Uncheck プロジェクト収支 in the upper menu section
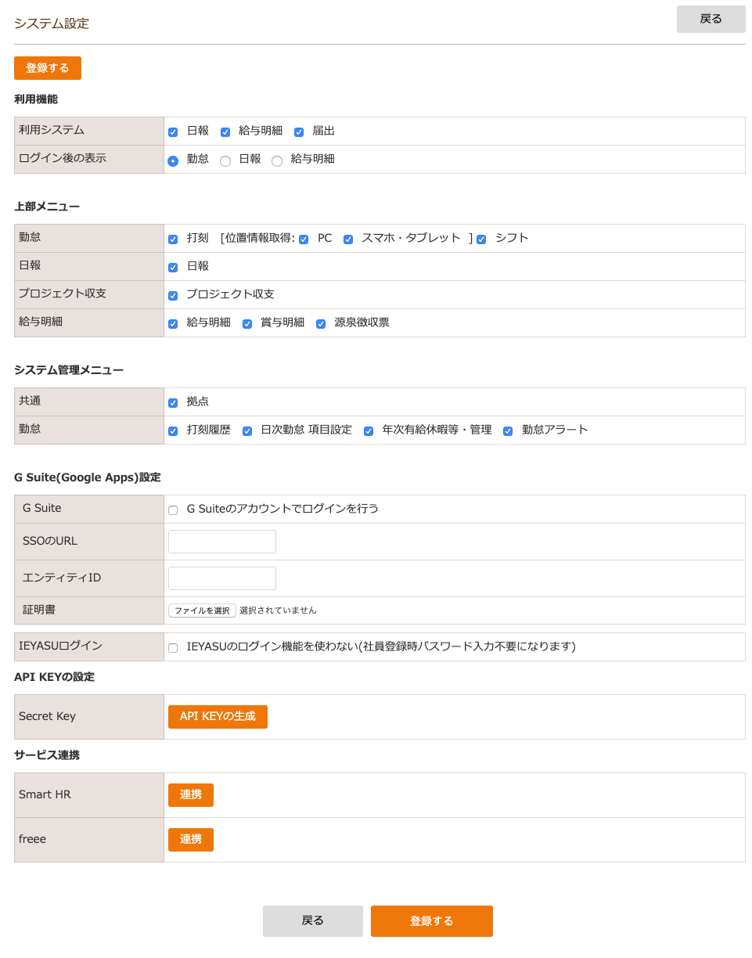This screenshot has height=958, width=752. click(x=173, y=296)
